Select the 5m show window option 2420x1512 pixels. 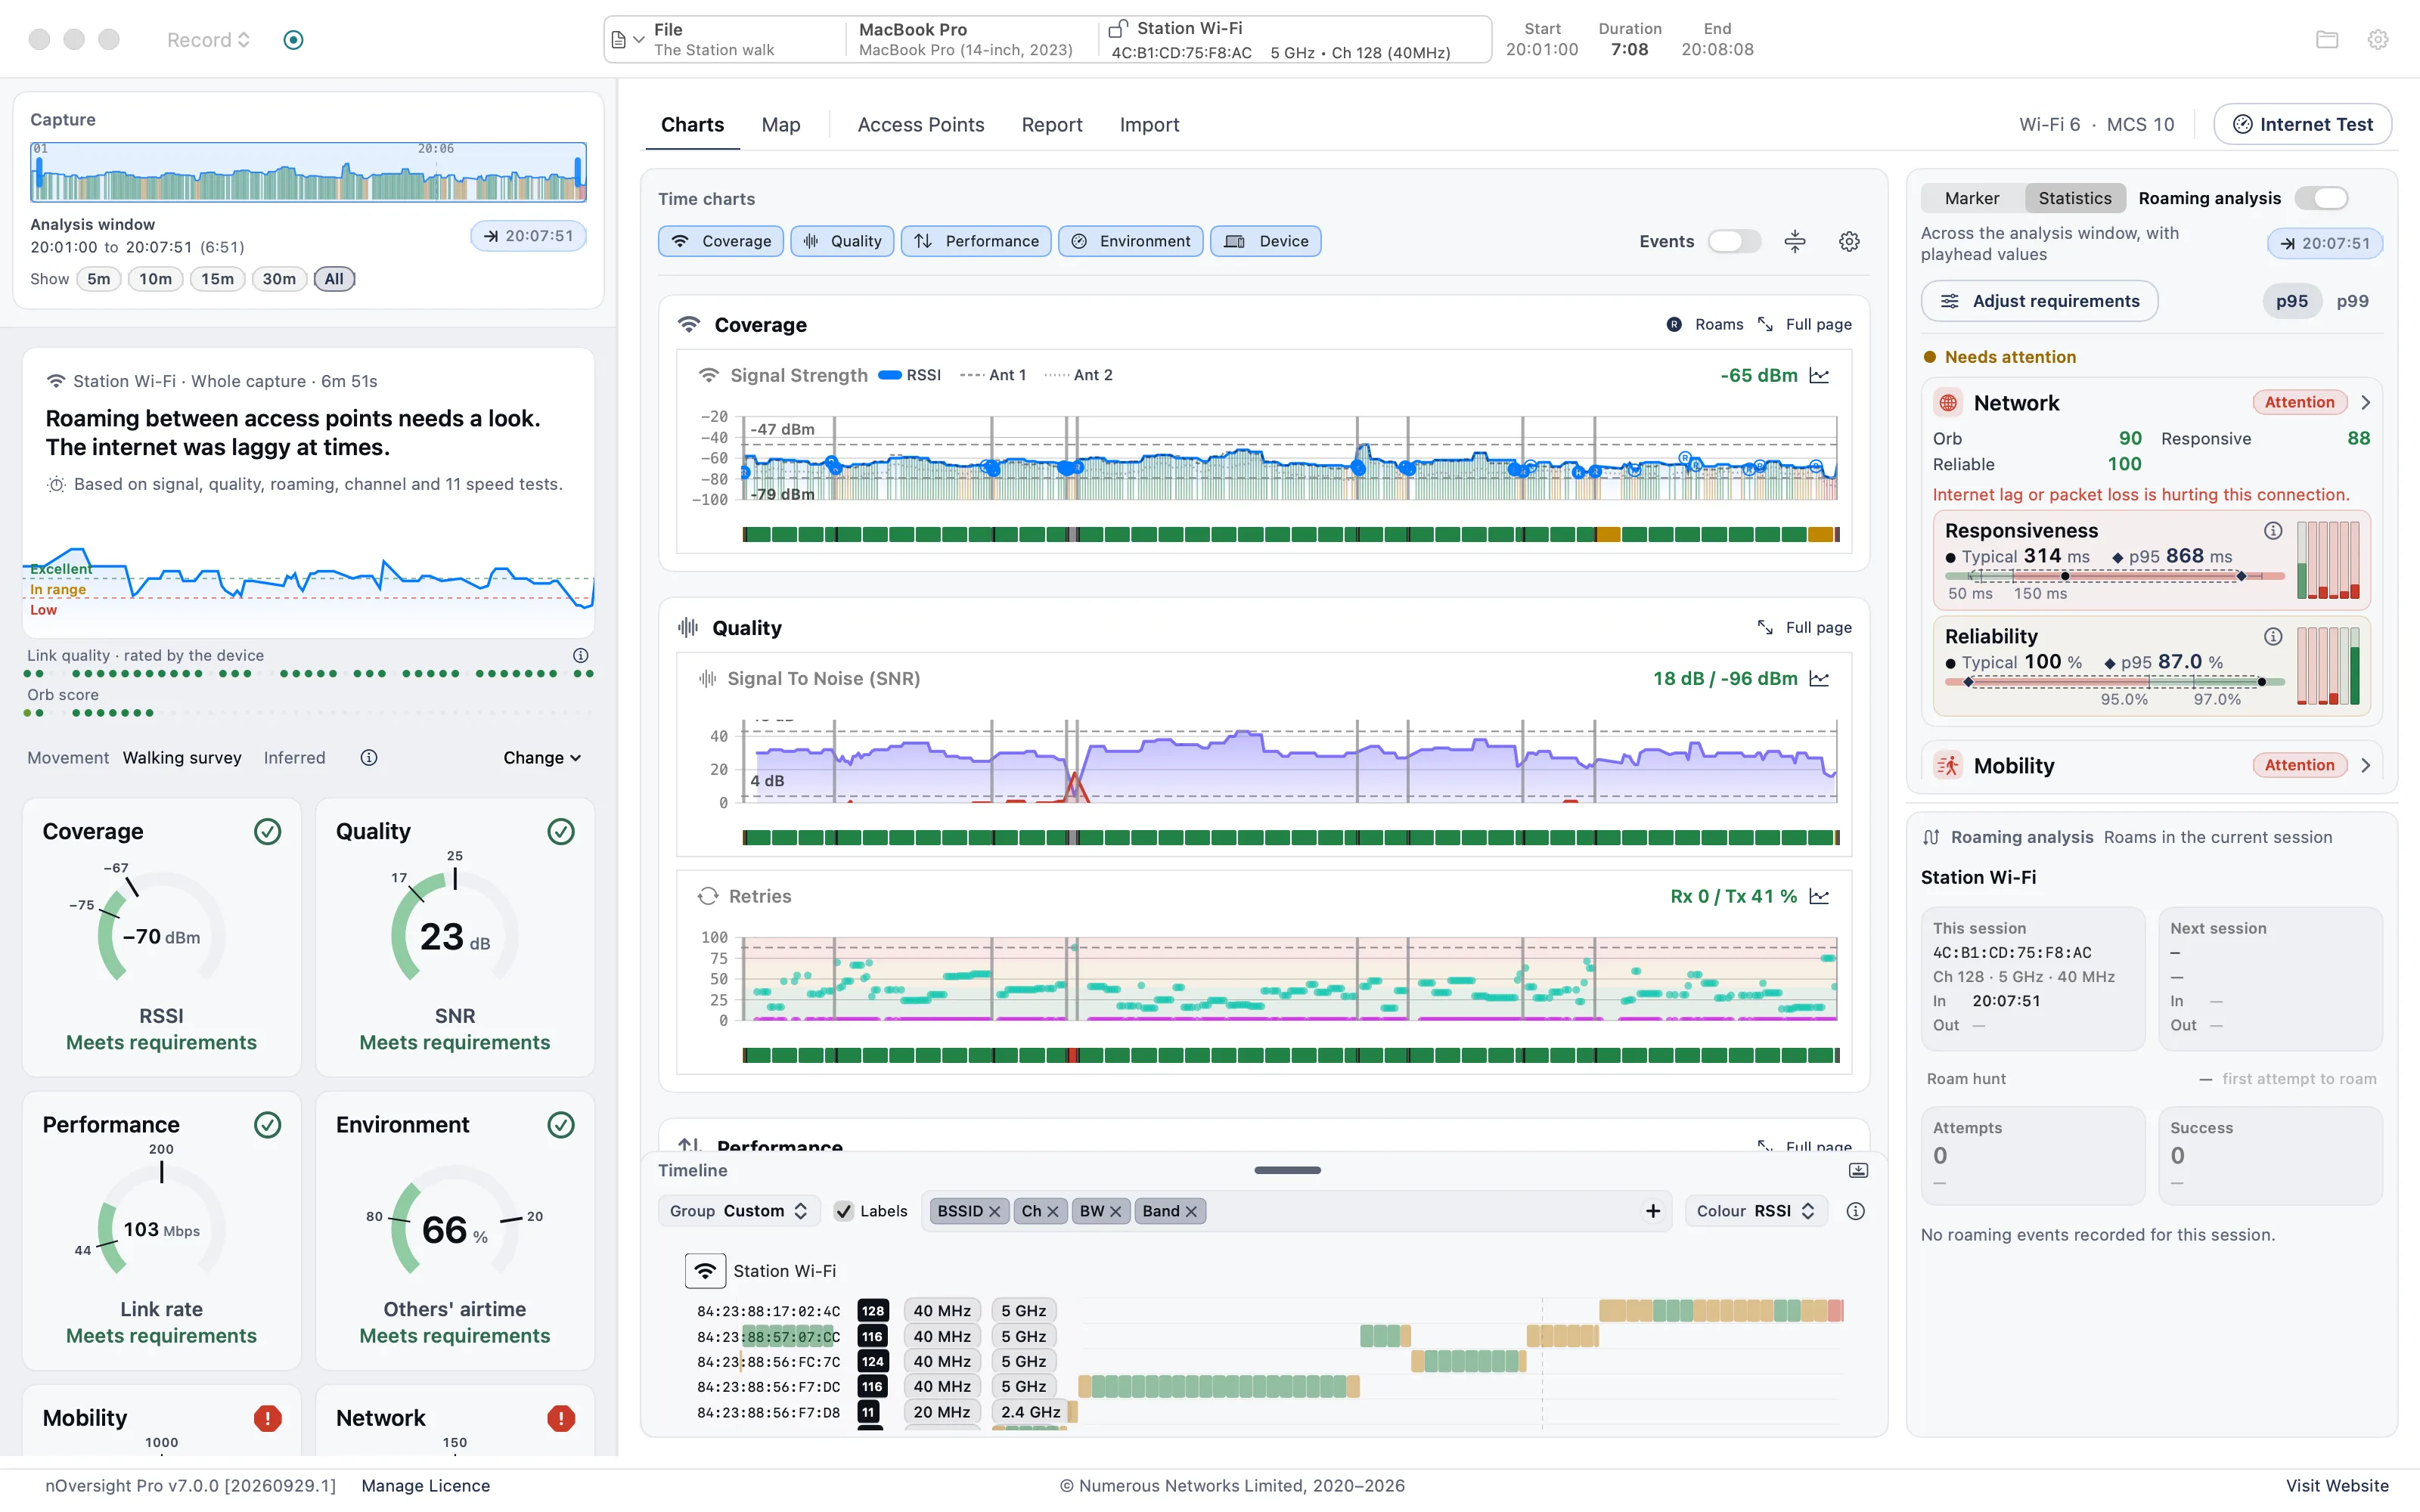click(99, 279)
